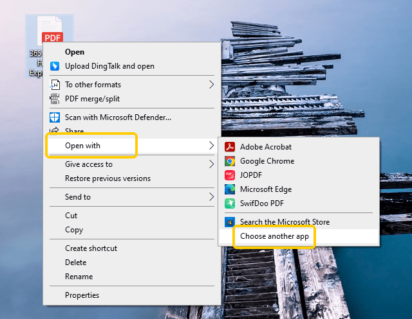Expand the 'To other formats' submenu arrow
Screen dimensions: 412x319
click(211, 85)
